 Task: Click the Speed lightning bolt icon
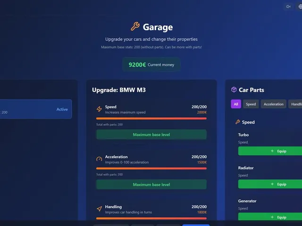point(99,109)
